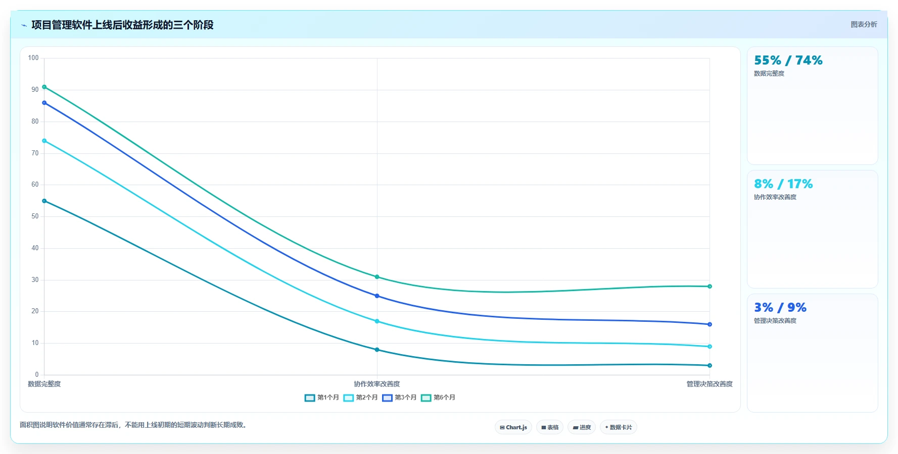898x454 pixels.
Task: Open the 55% / 74% 数据完整度 card
Action: (813, 106)
